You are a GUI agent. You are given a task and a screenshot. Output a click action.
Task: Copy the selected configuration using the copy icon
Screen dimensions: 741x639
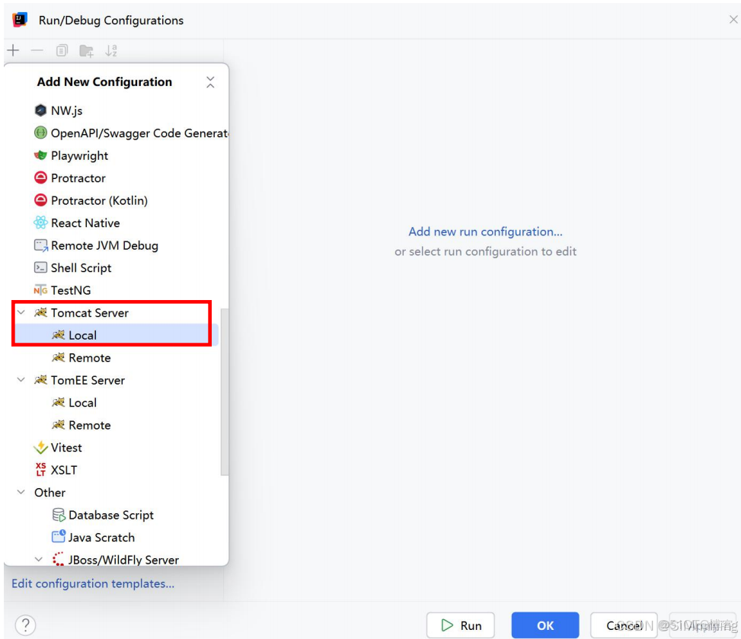coord(61,50)
